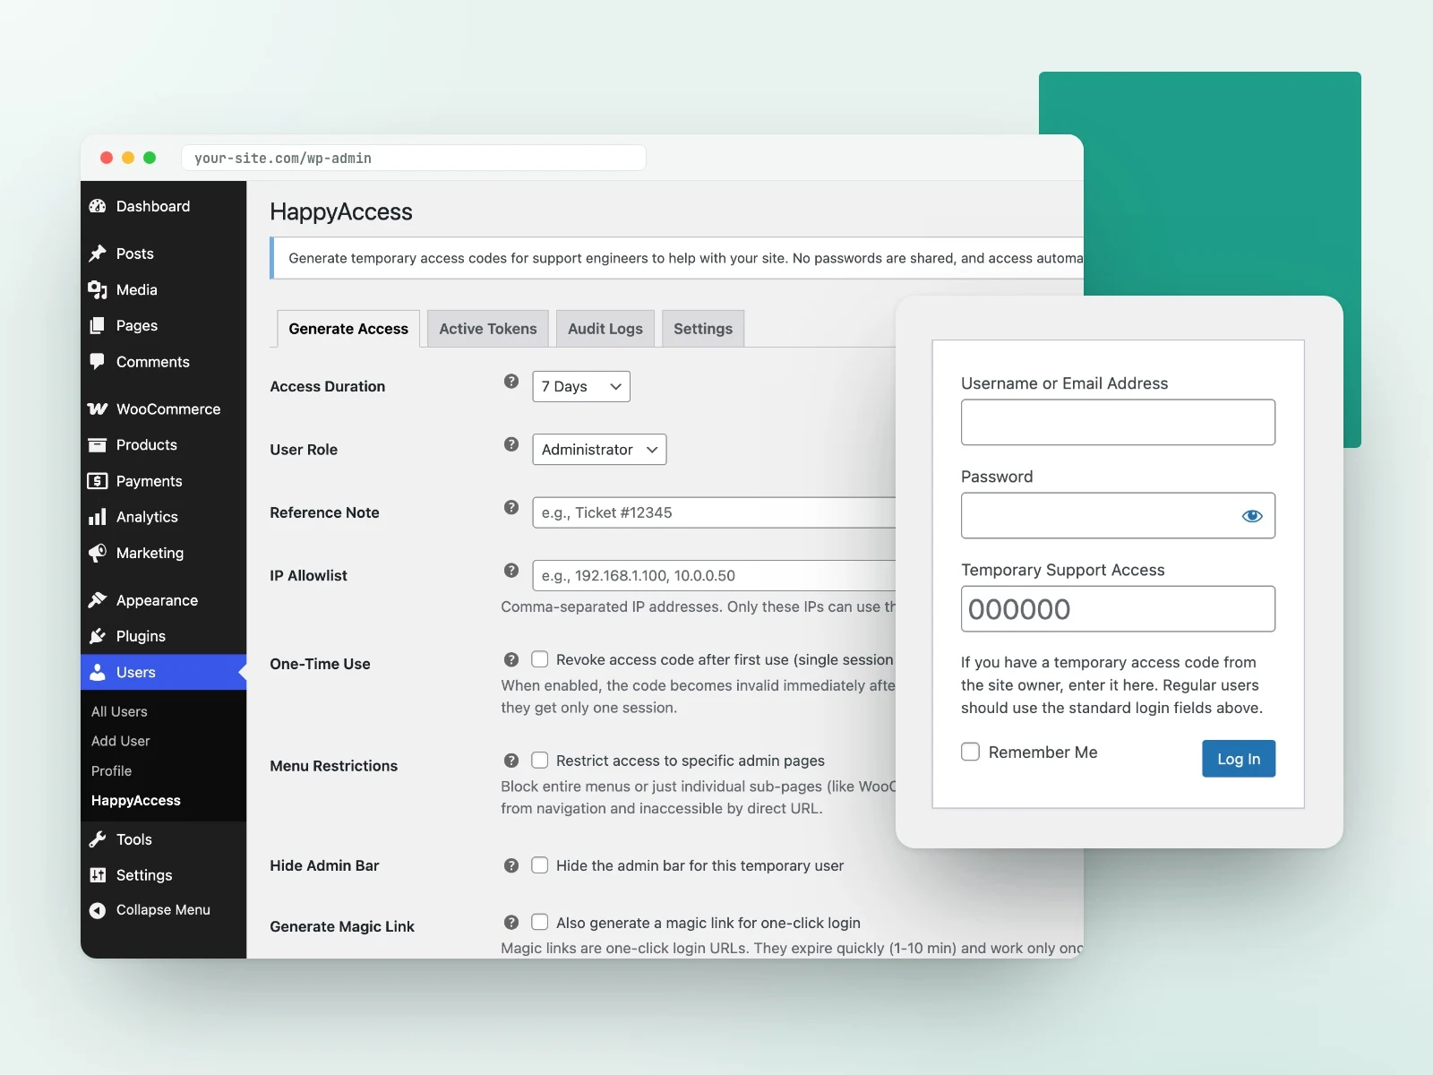Open the Add User submenu link
Screen dimensions: 1433x1075
pyautogui.click(x=121, y=741)
